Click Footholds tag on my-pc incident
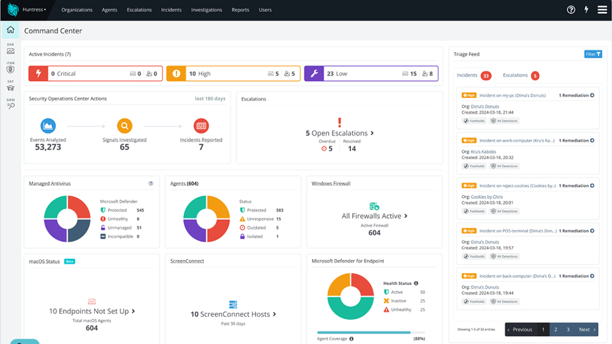This screenshot has height=344, width=612. (x=475, y=121)
